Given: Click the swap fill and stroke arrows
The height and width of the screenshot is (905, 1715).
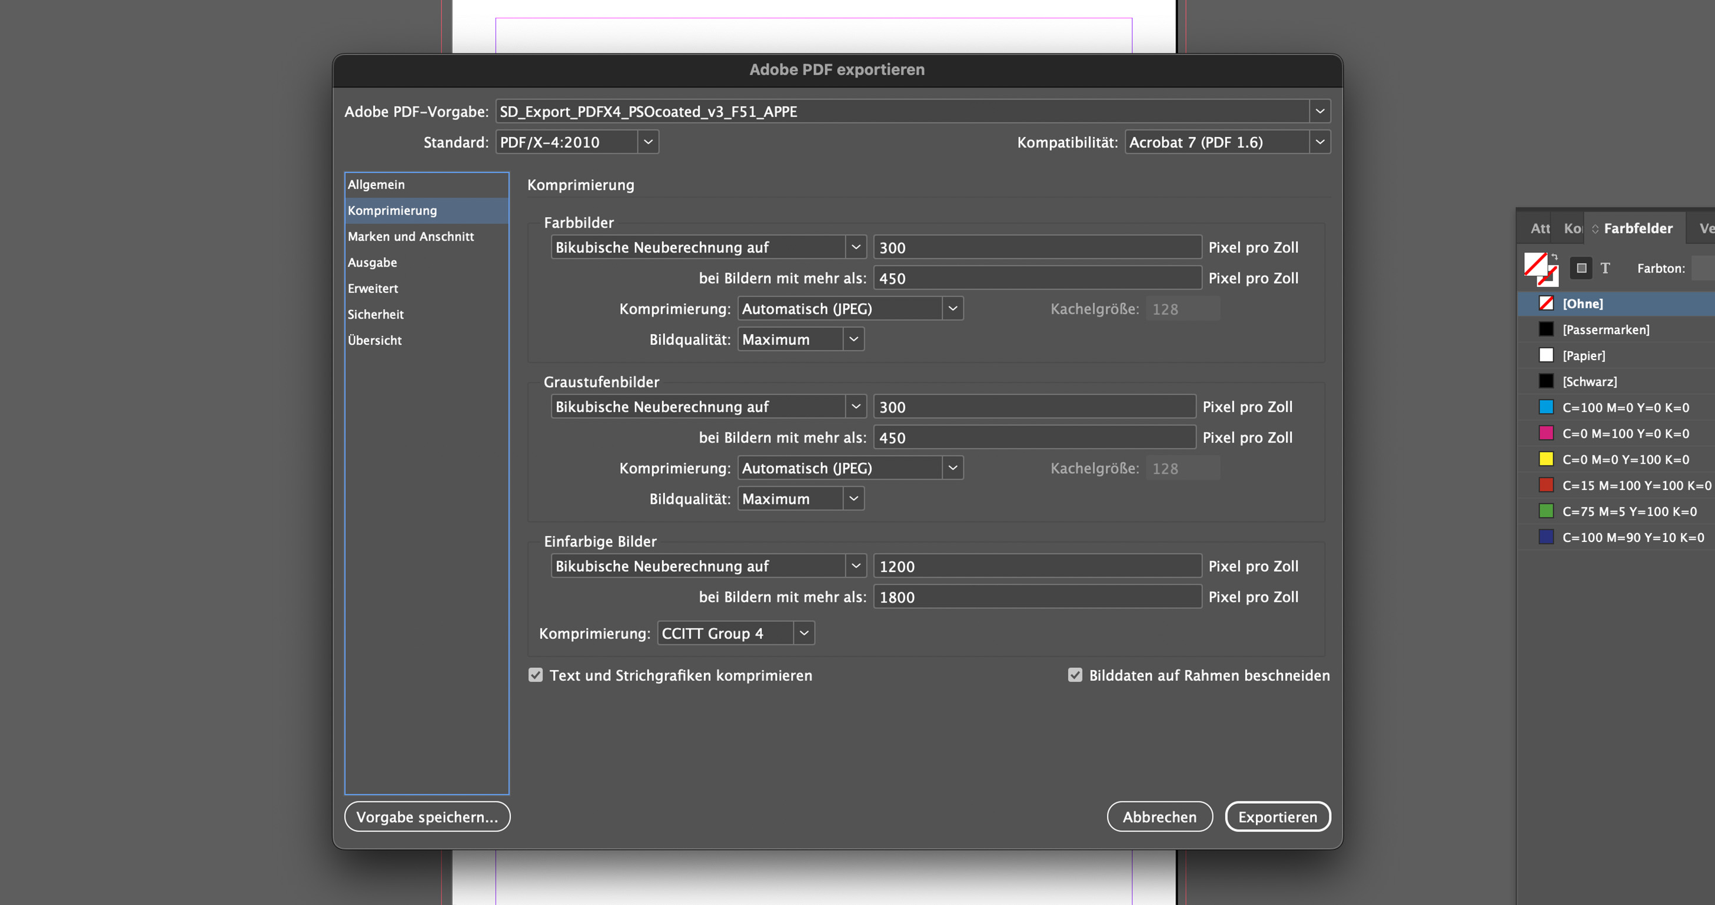Looking at the screenshot, I should [x=1554, y=256].
